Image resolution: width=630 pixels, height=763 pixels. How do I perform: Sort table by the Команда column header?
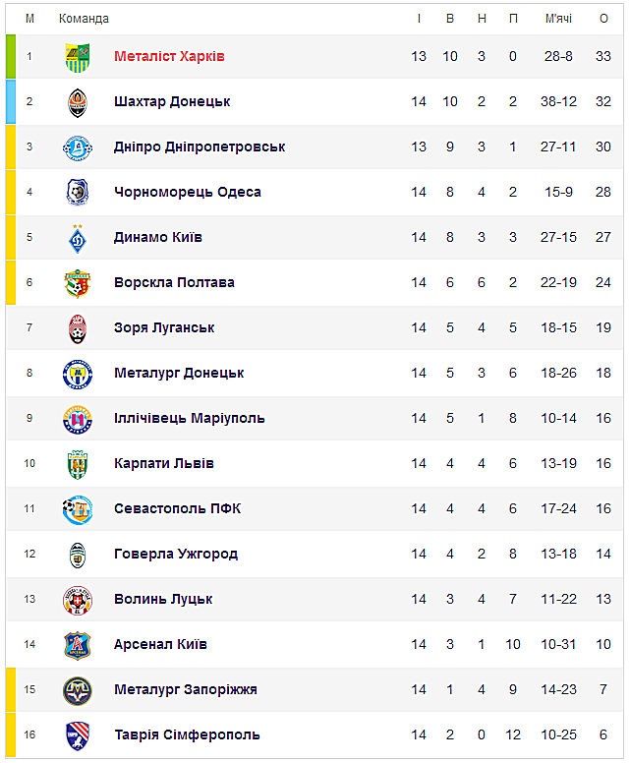[x=84, y=19]
